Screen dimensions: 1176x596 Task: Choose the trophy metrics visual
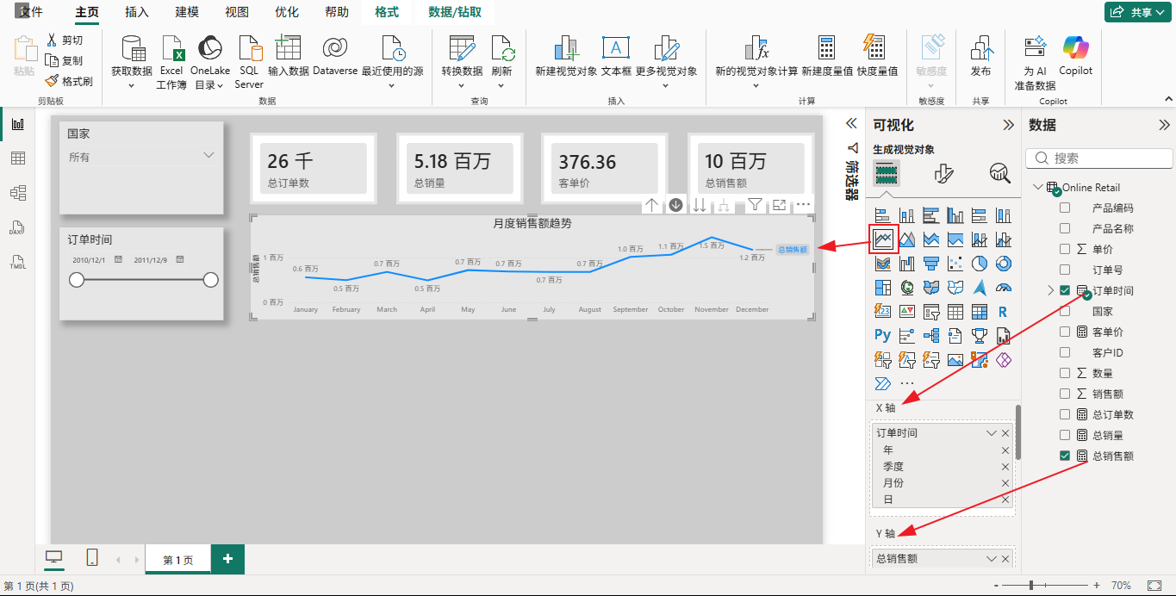click(980, 335)
